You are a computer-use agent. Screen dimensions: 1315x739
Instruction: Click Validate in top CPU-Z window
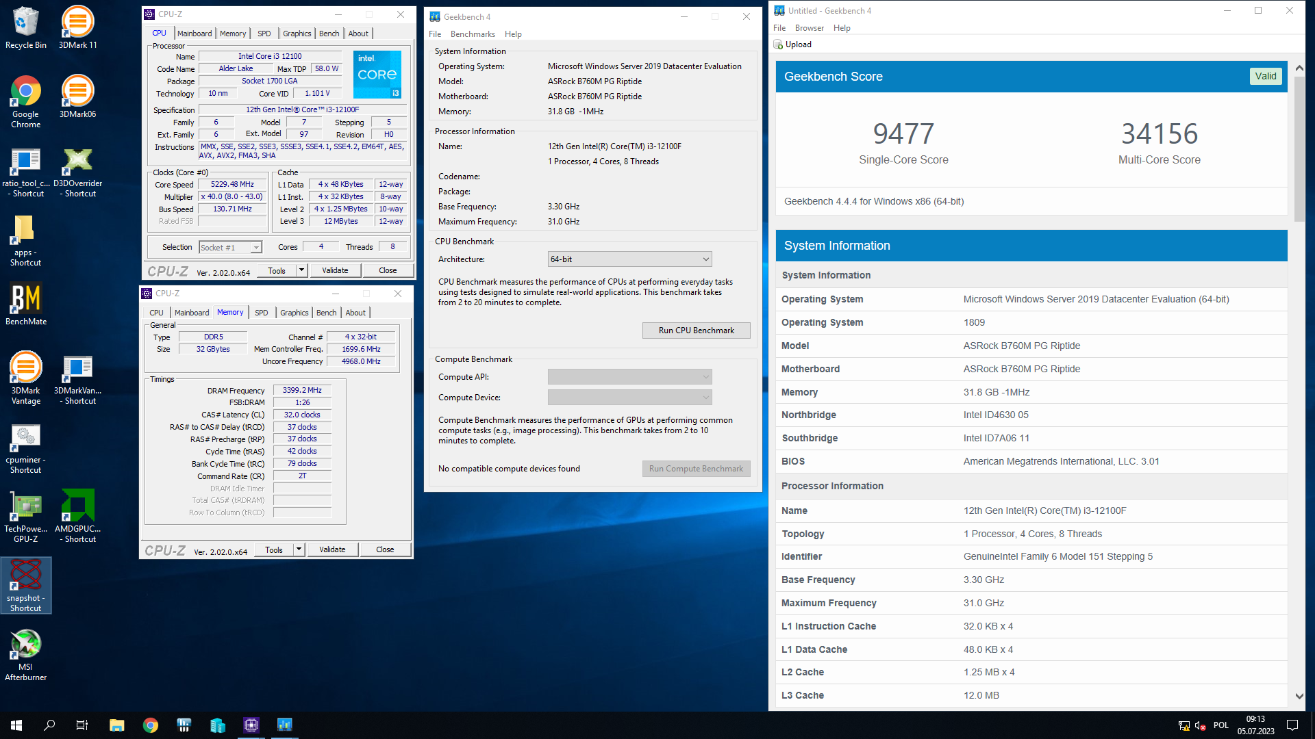pos(335,270)
